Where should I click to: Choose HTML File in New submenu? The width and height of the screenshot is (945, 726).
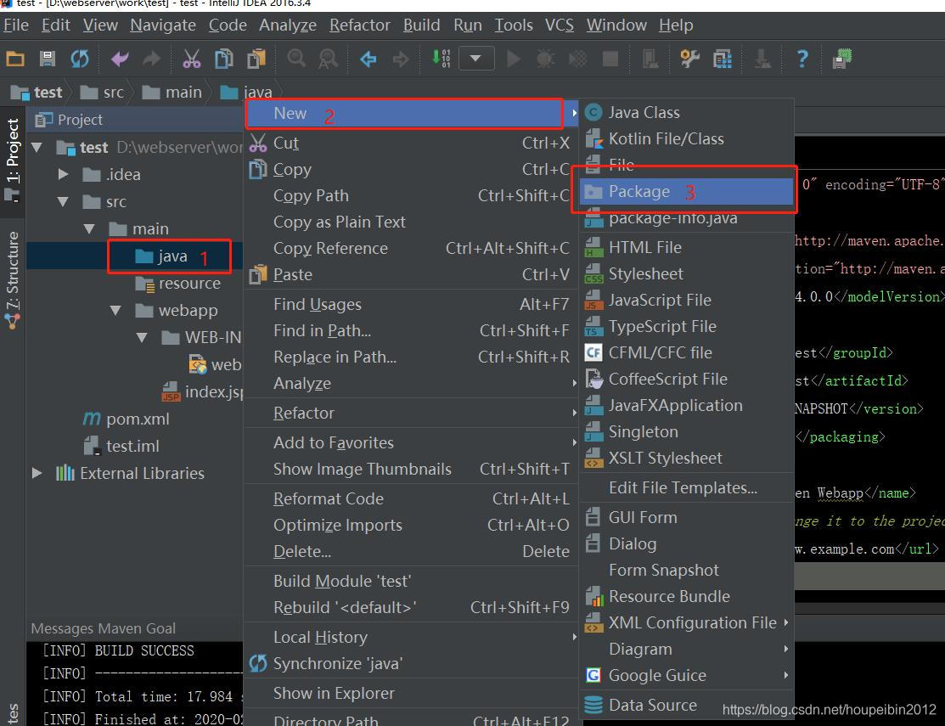click(x=686, y=248)
